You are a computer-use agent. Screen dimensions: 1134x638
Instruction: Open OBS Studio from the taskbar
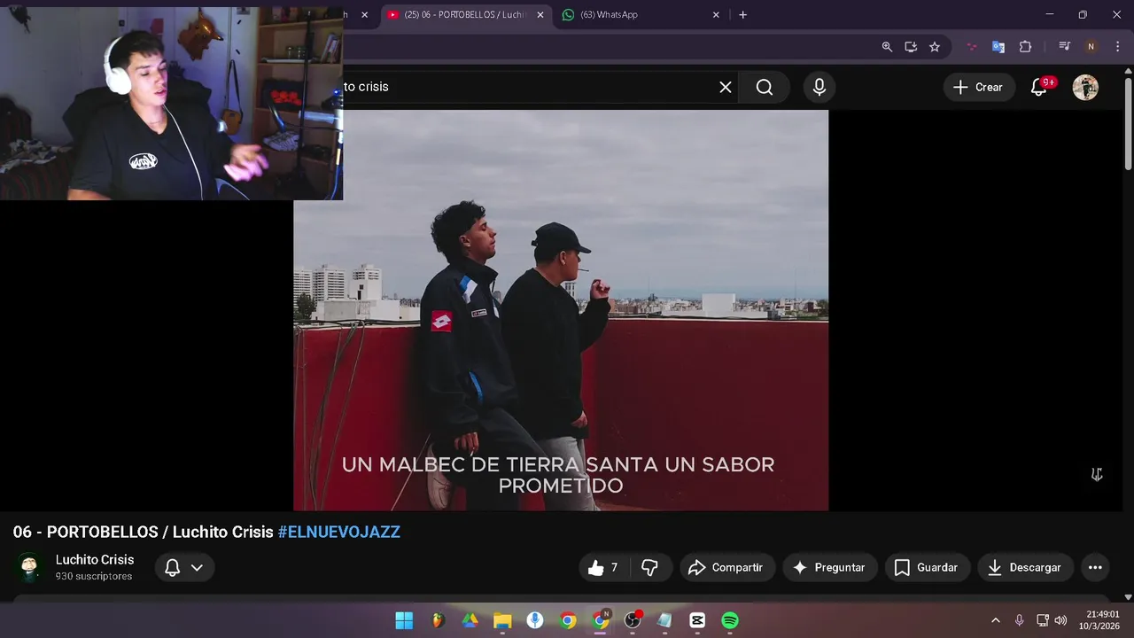[633, 620]
